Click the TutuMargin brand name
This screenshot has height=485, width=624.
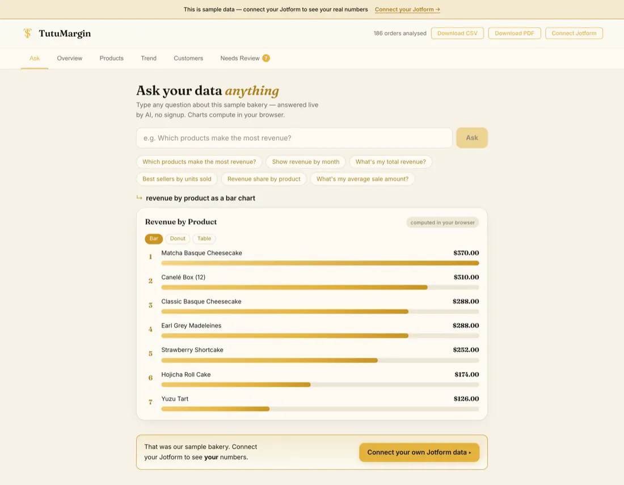pos(65,33)
